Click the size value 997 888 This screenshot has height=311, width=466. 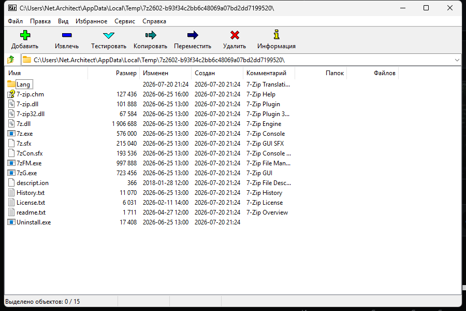click(127, 163)
